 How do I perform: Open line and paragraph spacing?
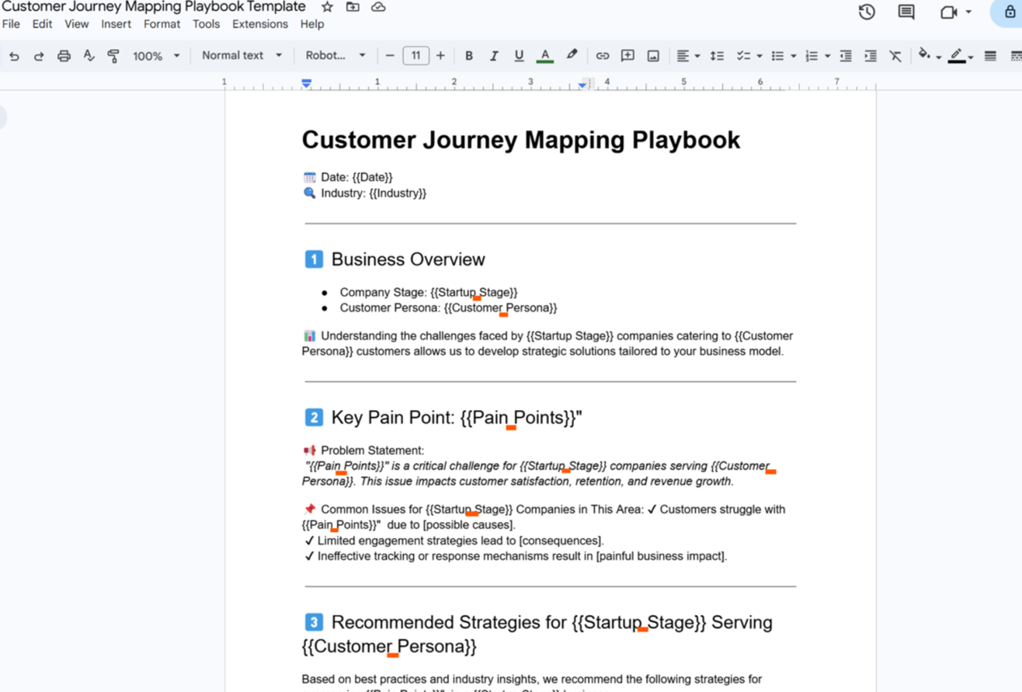click(x=717, y=56)
